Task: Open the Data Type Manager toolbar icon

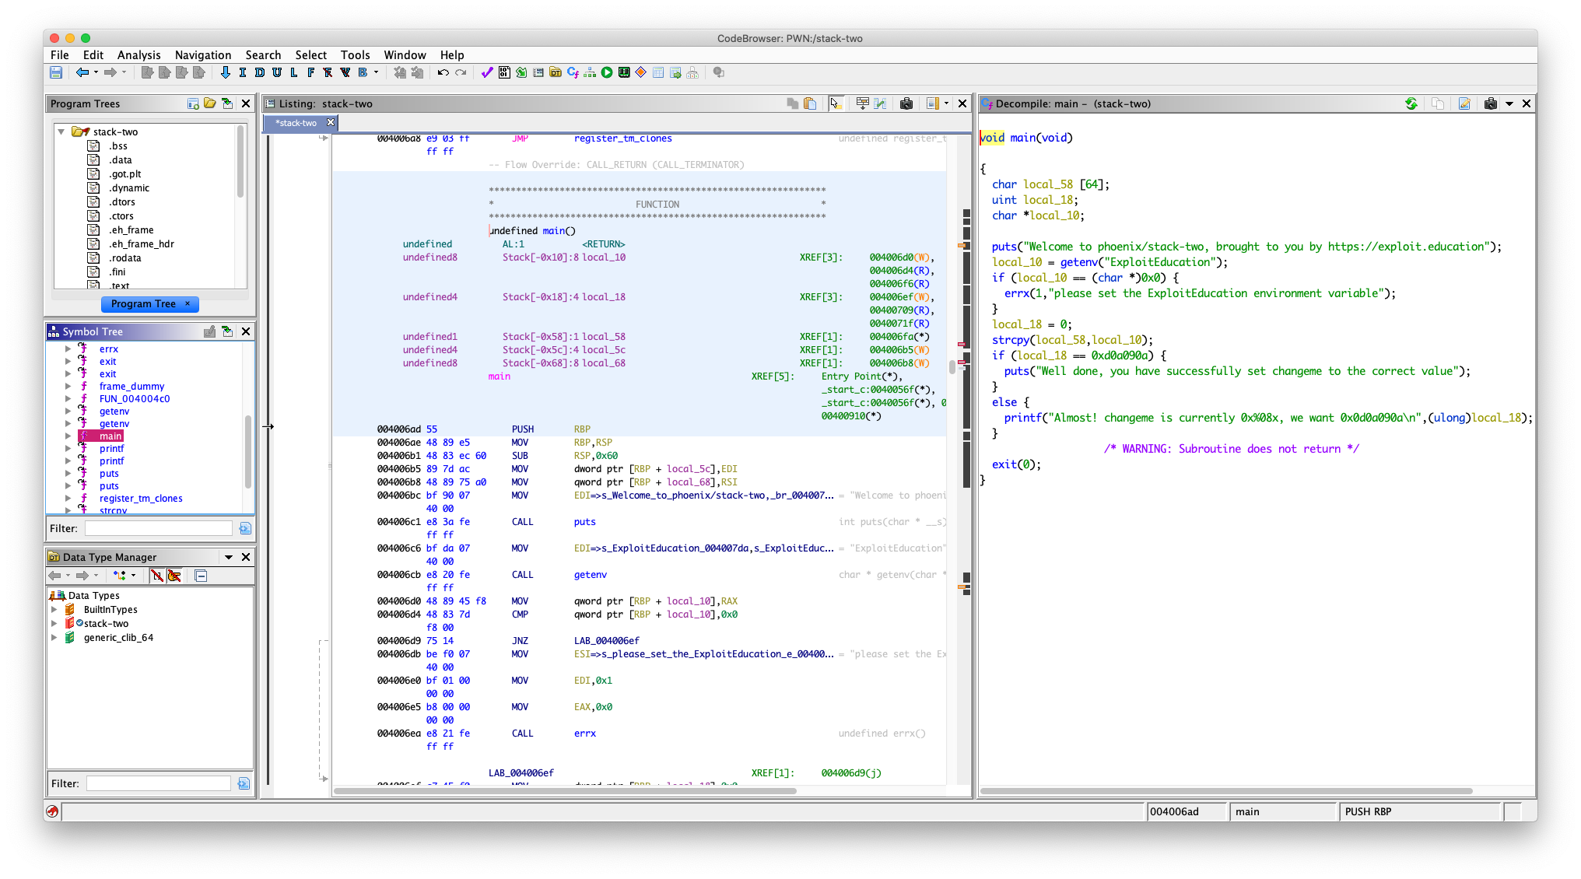Action: 556,72
